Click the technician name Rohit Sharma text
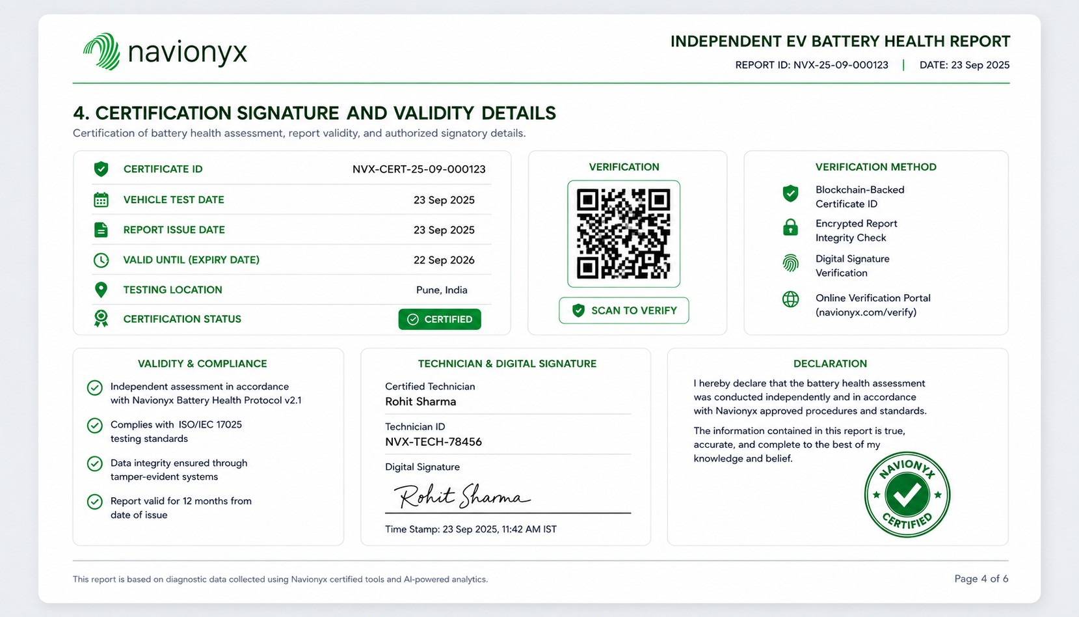Viewport: 1079px width, 617px height. [x=421, y=402]
